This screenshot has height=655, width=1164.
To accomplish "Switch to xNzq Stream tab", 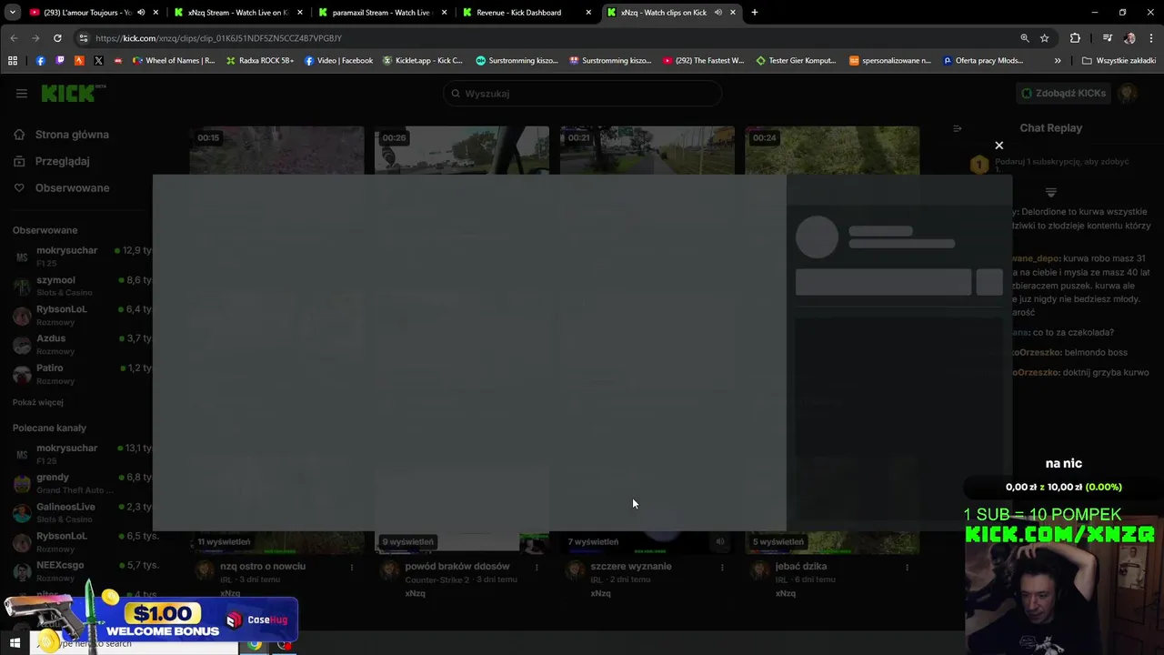I will tap(238, 13).
